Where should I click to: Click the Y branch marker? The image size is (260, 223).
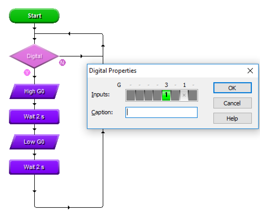coord(27,72)
